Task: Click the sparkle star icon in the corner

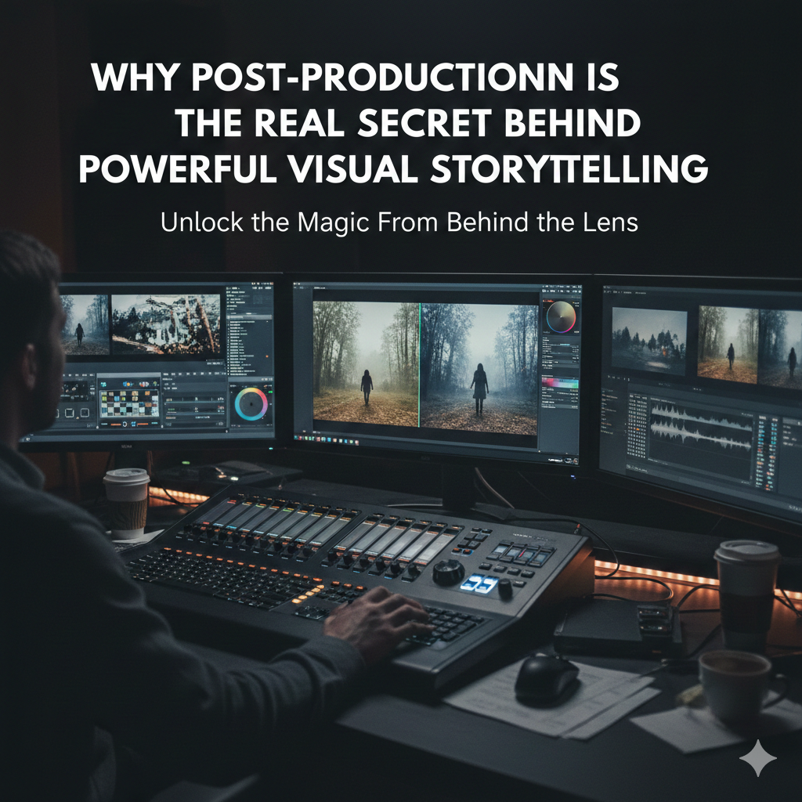Action: coord(757,758)
